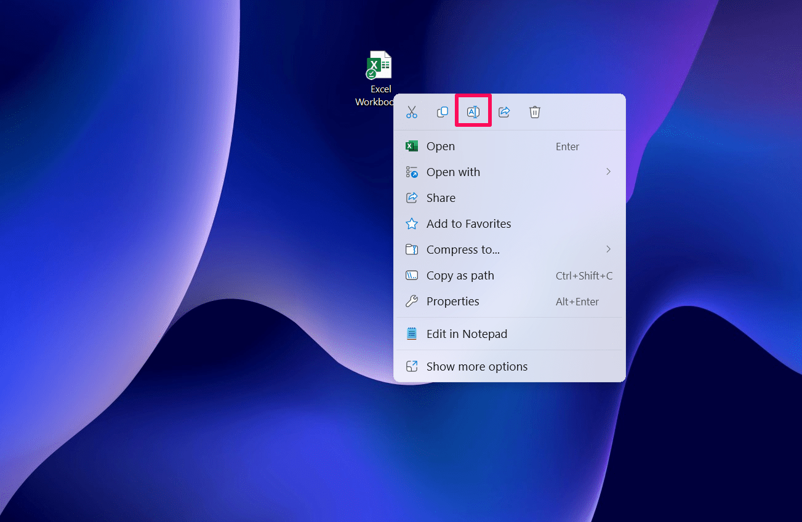Click the icon beside Show more options

(x=412, y=367)
